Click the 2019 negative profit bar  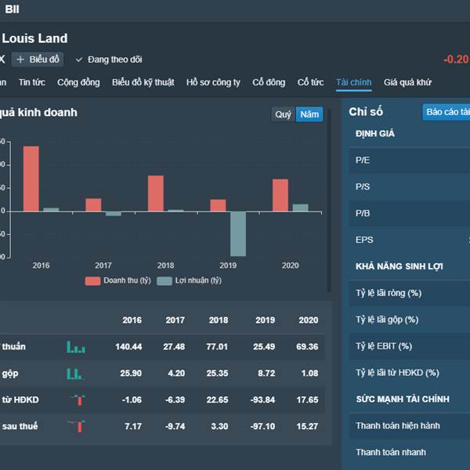[x=238, y=234]
